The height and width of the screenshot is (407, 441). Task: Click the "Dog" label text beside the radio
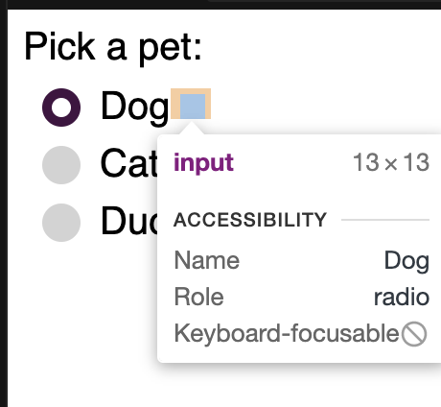[x=134, y=106]
